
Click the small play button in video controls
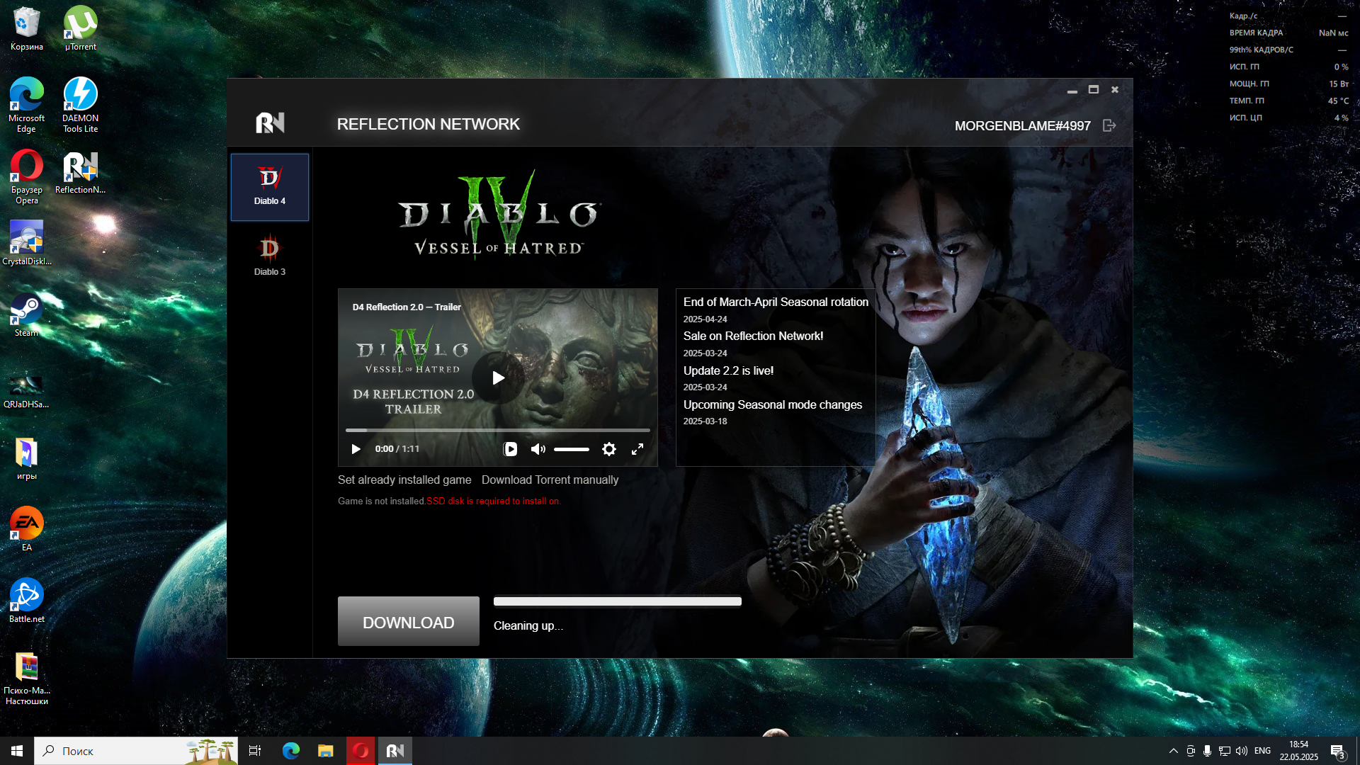(356, 449)
